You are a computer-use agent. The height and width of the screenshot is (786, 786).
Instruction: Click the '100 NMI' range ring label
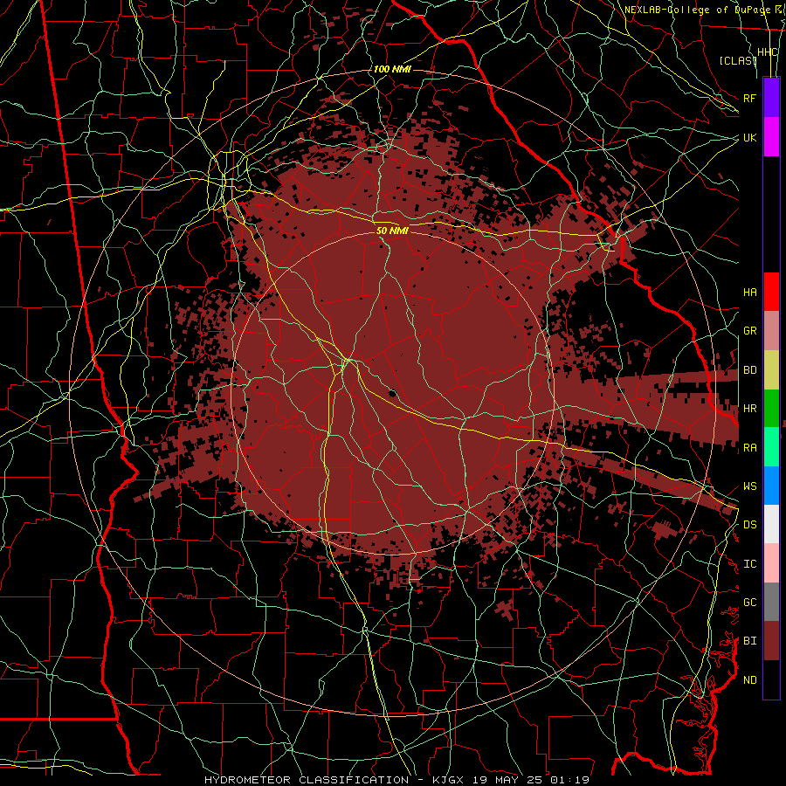point(392,69)
